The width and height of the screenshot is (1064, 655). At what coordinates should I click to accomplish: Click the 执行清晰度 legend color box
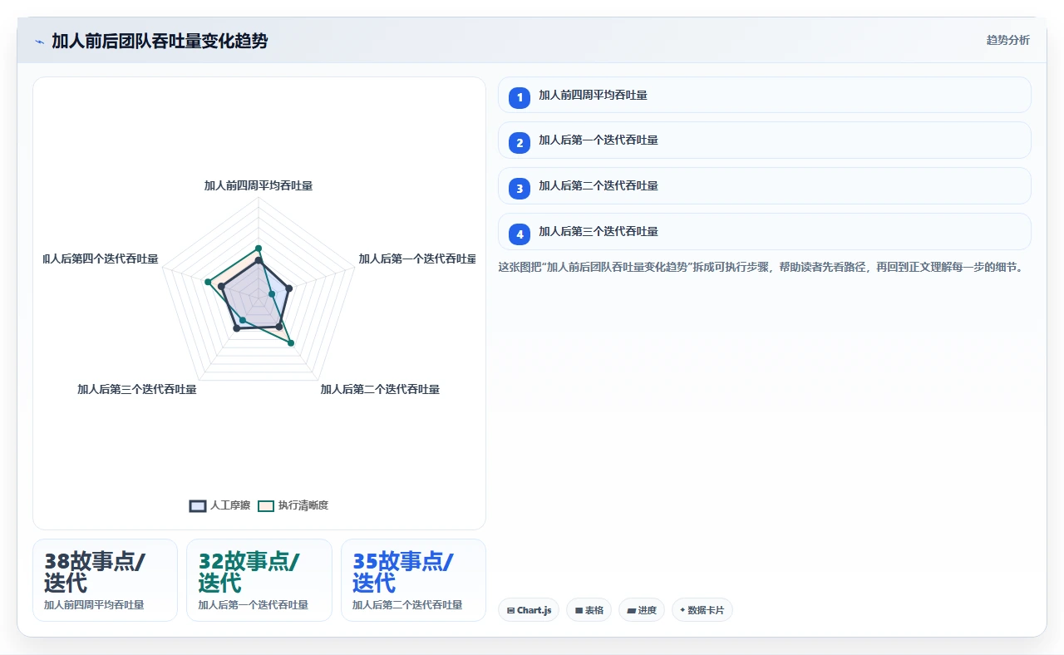pos(265,505)
